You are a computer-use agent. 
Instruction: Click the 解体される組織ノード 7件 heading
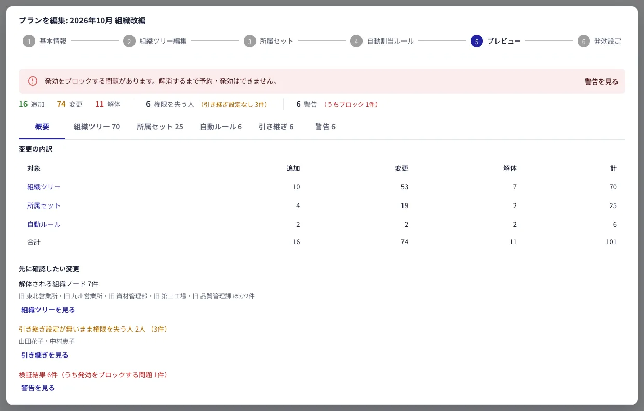[58, 284]
